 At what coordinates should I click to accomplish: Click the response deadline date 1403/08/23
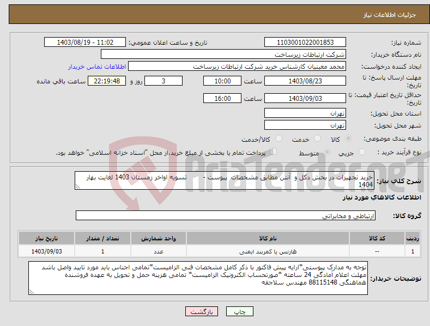tap(305, 81)
